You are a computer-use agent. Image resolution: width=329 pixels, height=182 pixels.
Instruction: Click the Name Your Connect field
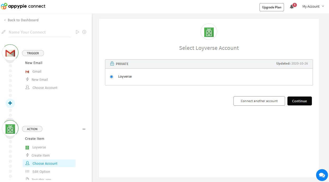pos(39,32)
